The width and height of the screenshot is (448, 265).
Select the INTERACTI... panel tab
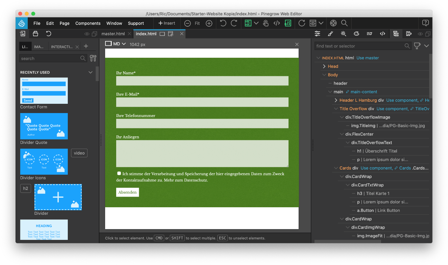tap(62, 47)
